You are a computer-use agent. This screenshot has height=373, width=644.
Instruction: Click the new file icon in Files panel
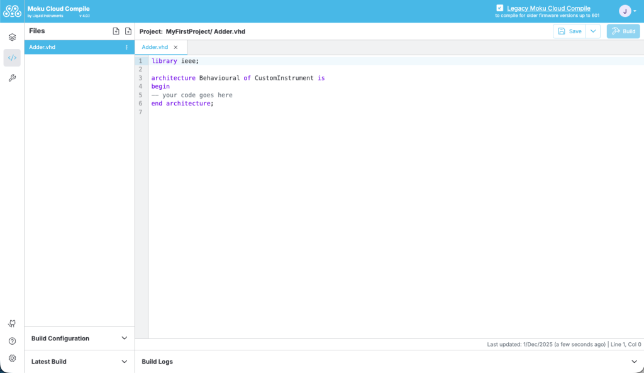click(128, 31)
